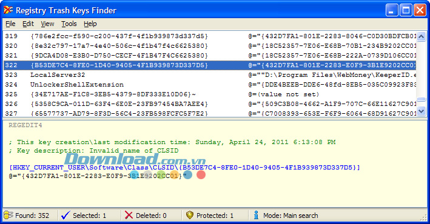Click 'Protected: 1' in status bar
The height and width of the screenshot is (224, 430).
[215, 216]
